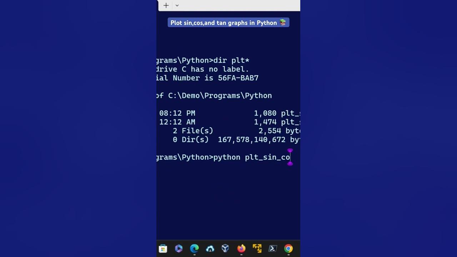Open the PowerShell terminal taskbar icon

(273, 248)
